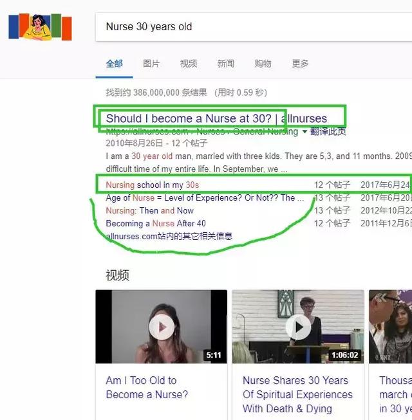Switch to the 视频 tab
Image resolution: width=412 pixels, height=420 pixels.
189,64
